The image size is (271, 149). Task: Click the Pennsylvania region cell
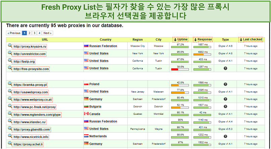coord(138,129)
